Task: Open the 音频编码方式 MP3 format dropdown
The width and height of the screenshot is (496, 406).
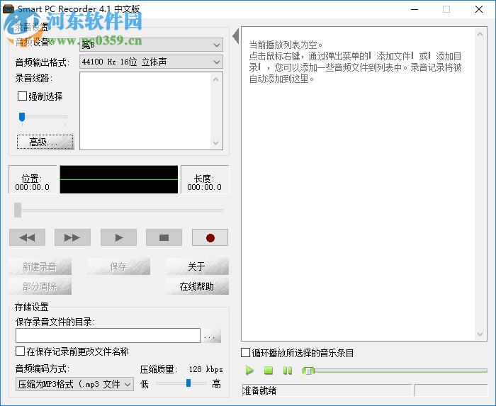Action: point(74,384)
